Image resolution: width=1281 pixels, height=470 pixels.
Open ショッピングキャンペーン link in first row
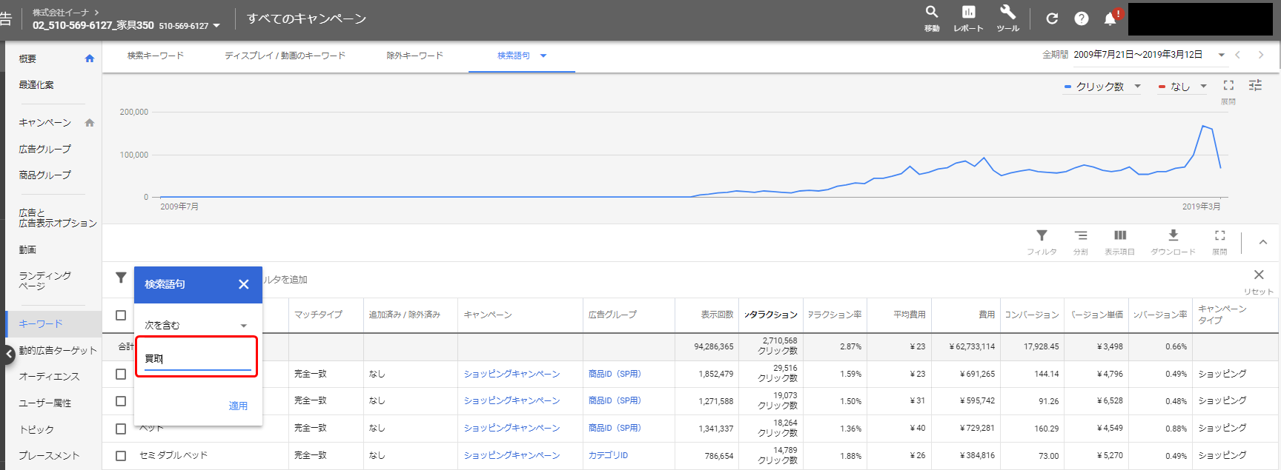pyautogui.click(x=512, y=374)
